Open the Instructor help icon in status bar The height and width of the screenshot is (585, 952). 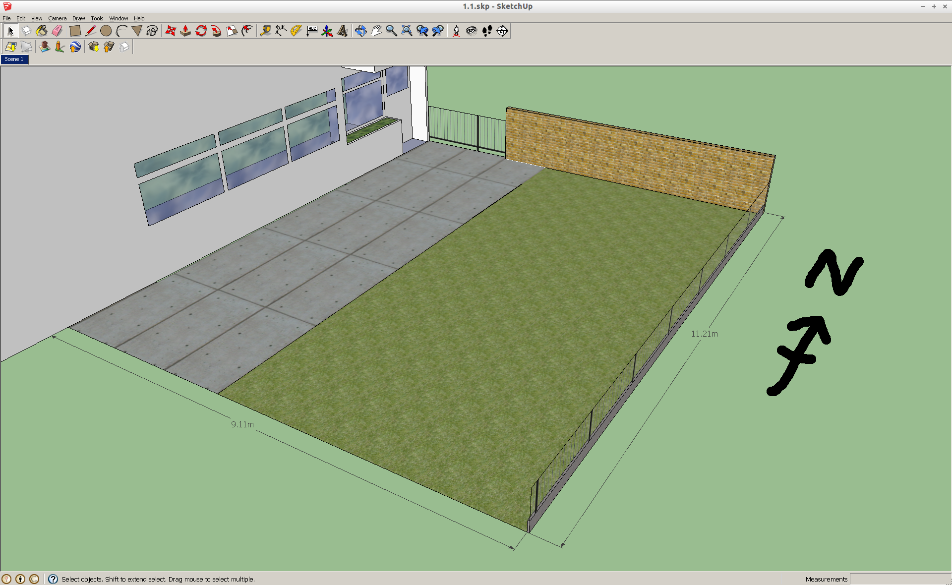click(x=53, y=579)
